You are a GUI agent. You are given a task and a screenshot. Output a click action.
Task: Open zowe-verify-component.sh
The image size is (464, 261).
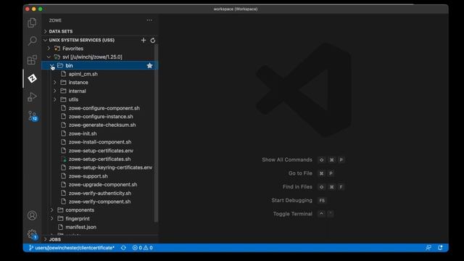[99, 202]
